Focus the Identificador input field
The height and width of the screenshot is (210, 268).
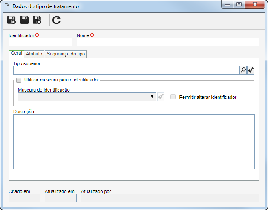[x=40, y=42]
